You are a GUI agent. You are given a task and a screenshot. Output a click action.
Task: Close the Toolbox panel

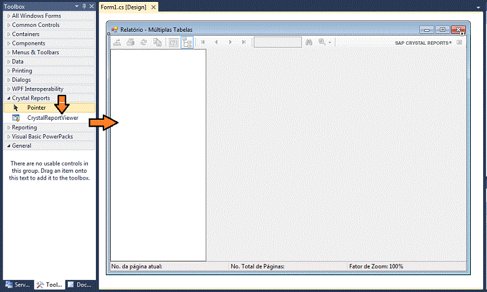92,6
